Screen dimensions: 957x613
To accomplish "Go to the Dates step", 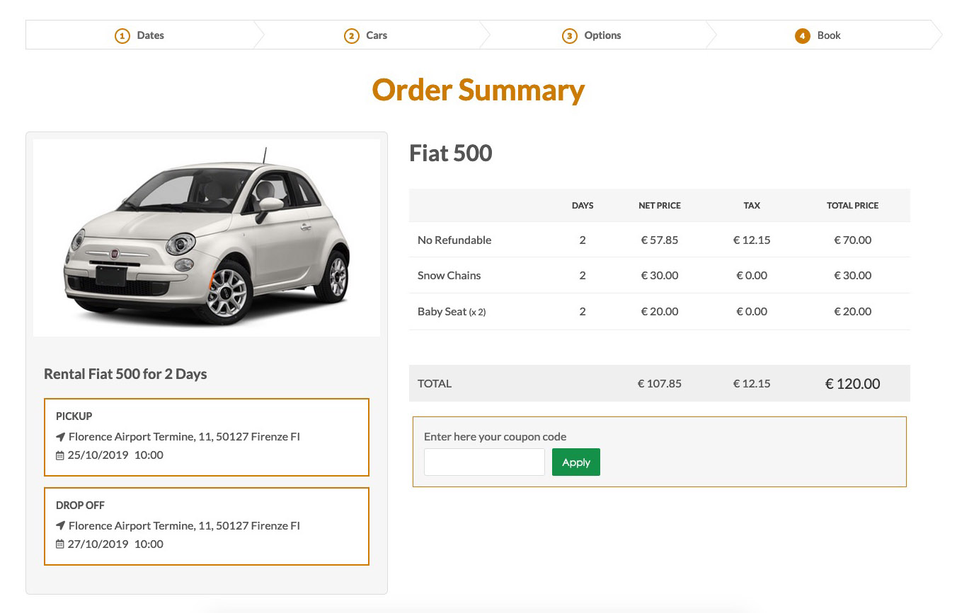I will pyautogui.click(x=139, y=35).
